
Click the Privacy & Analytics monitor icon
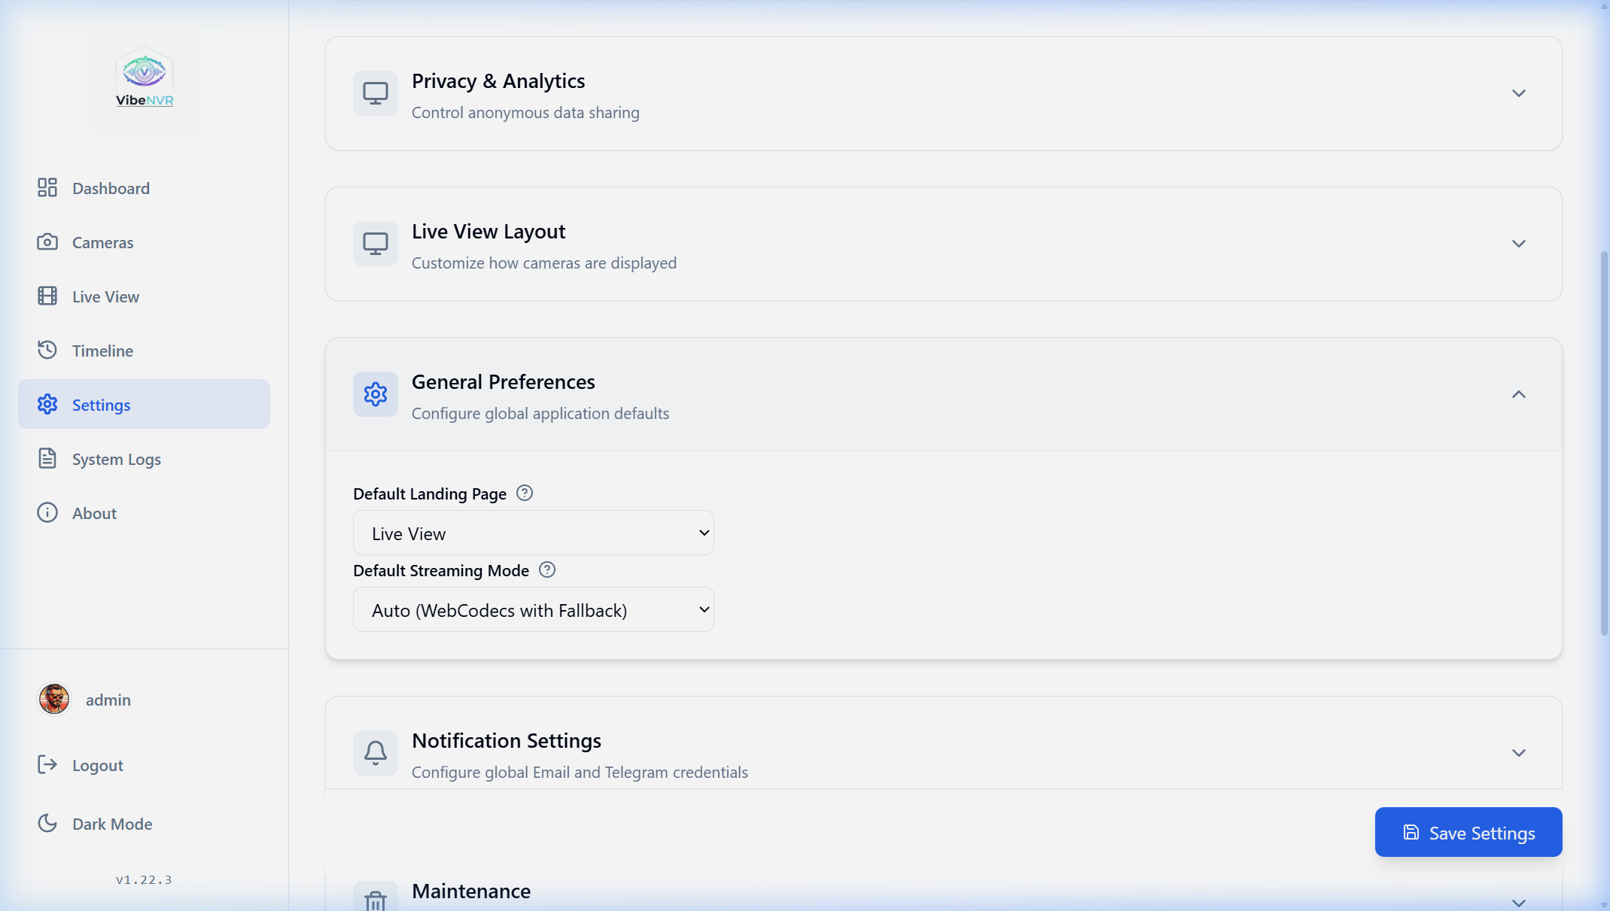(376, 93)
